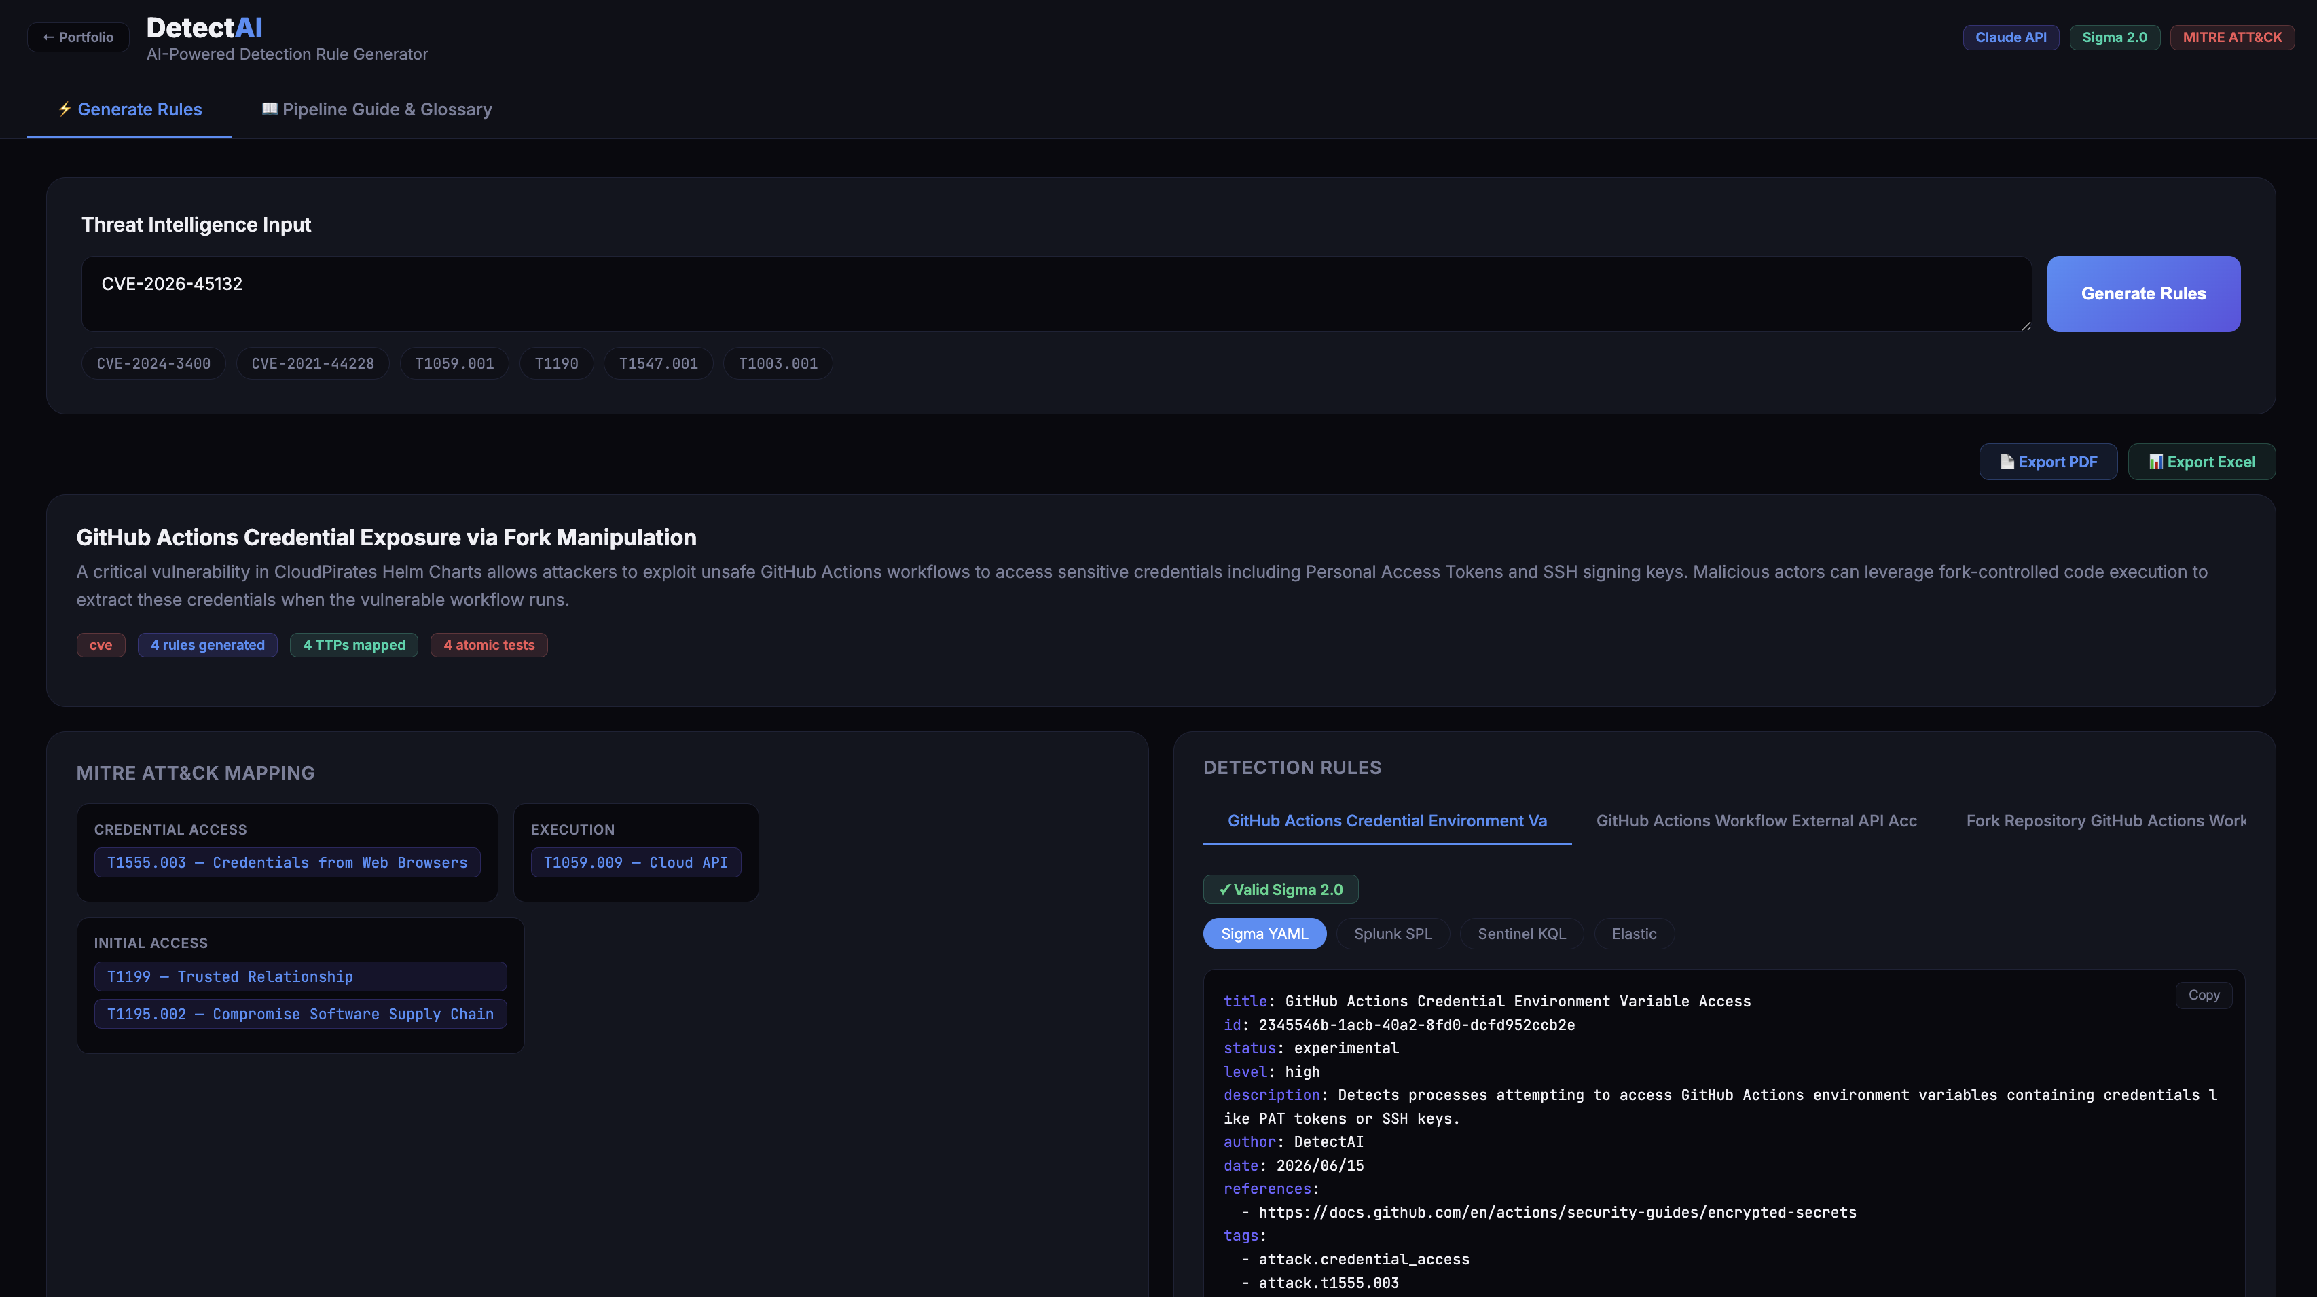2317x1297 pixels.
Task: Switch to the Generate Rules tab
Action: [x=130, y=110]
